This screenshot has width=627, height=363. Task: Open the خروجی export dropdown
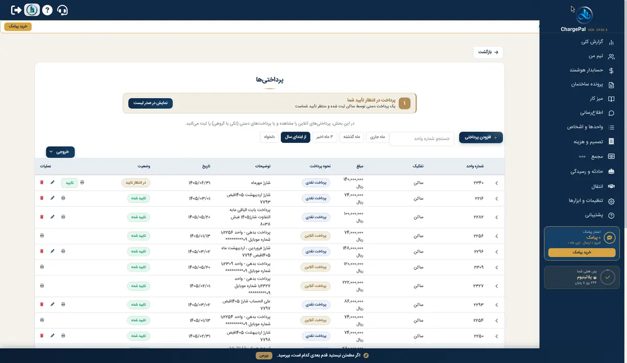(x=60, y=152)
